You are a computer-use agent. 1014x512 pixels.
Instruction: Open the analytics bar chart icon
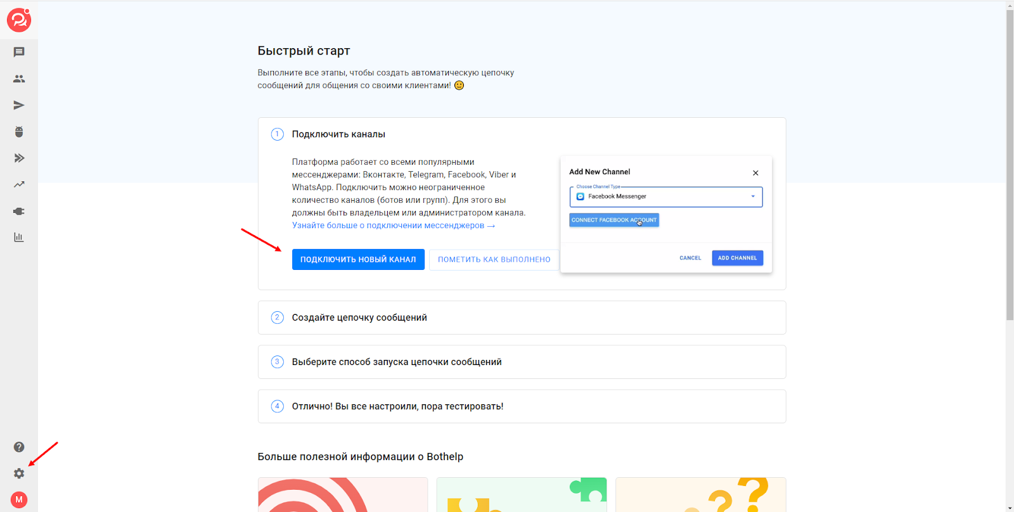19,238
